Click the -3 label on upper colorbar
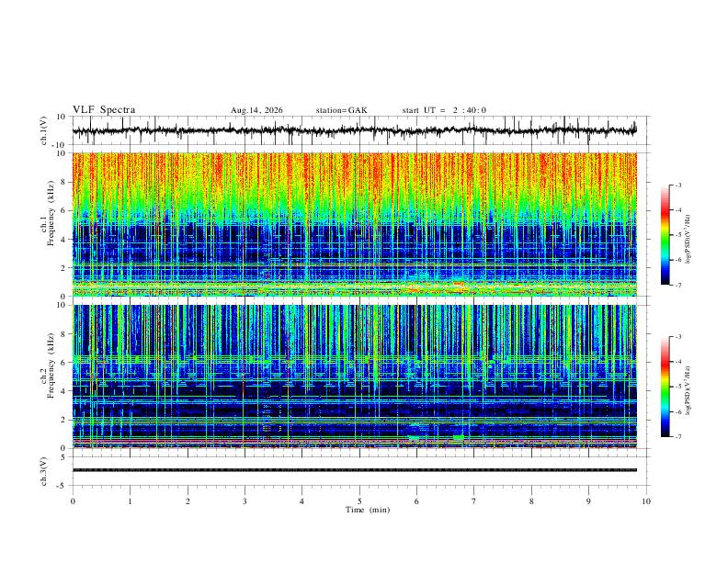This screenshot has width=728, height=562. [x=677, y=185]
